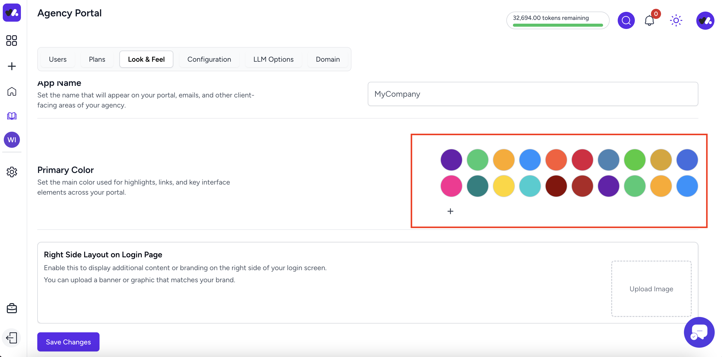The height and width of the screenshot is (357, 722).
Task: Click the Primary Color heading
Action: 65,170
